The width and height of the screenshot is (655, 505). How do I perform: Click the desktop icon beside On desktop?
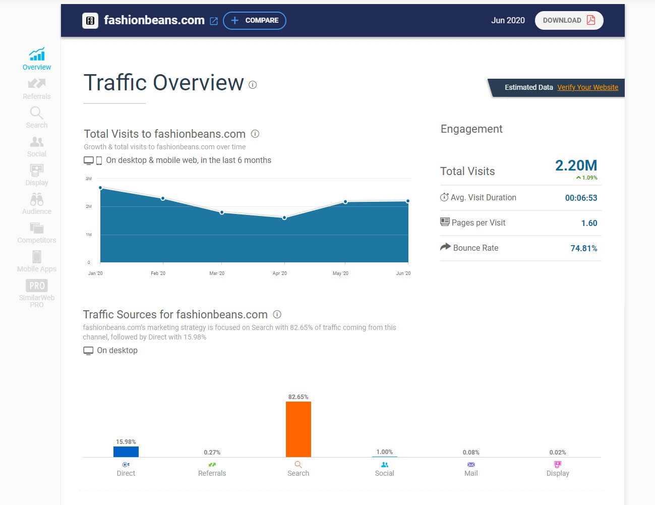(88, 351)
